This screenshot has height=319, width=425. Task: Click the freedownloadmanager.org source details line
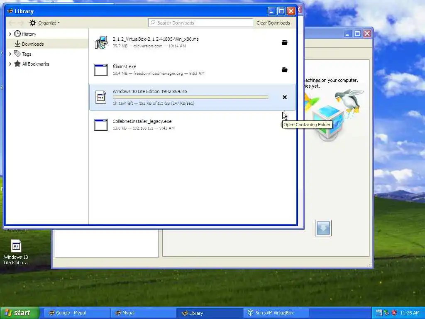[x=159, y=73]
